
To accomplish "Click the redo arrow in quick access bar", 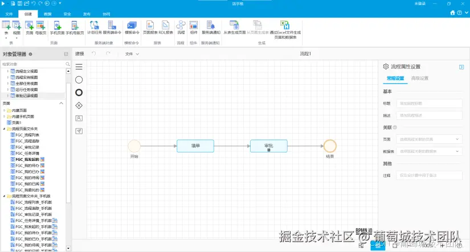I will pyautogui.click(x=40, y=3).
